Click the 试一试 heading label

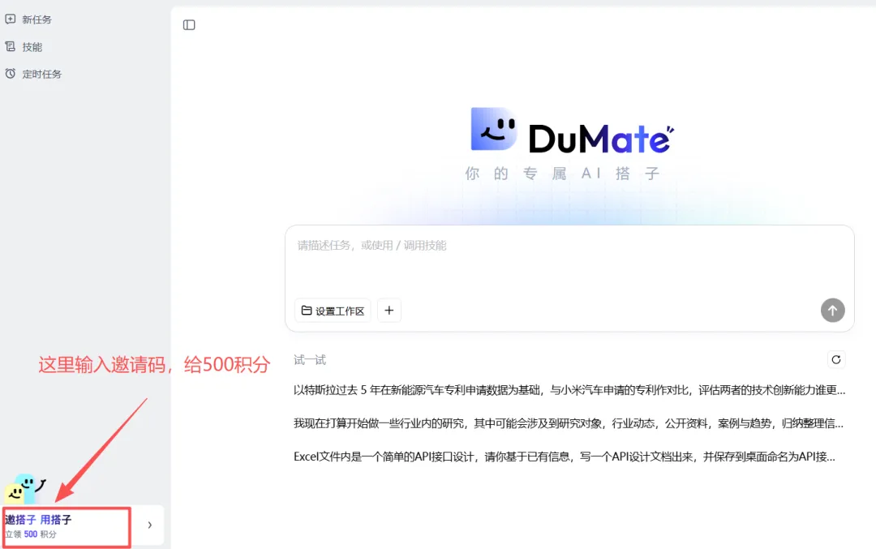310,360
